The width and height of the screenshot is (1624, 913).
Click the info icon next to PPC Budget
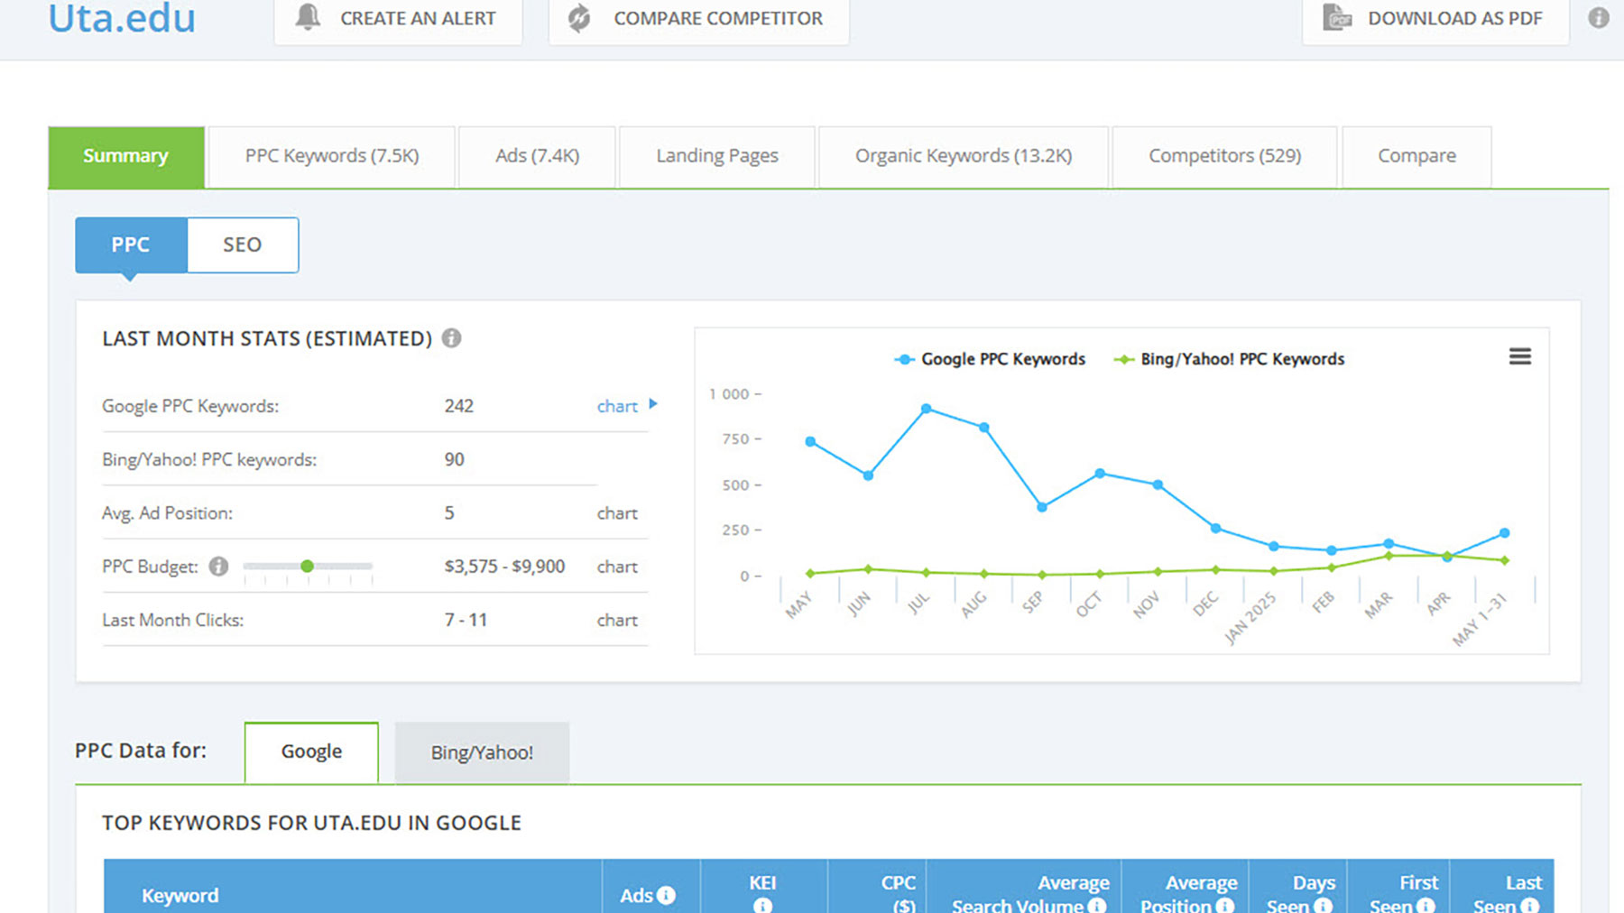pos(218,567)
